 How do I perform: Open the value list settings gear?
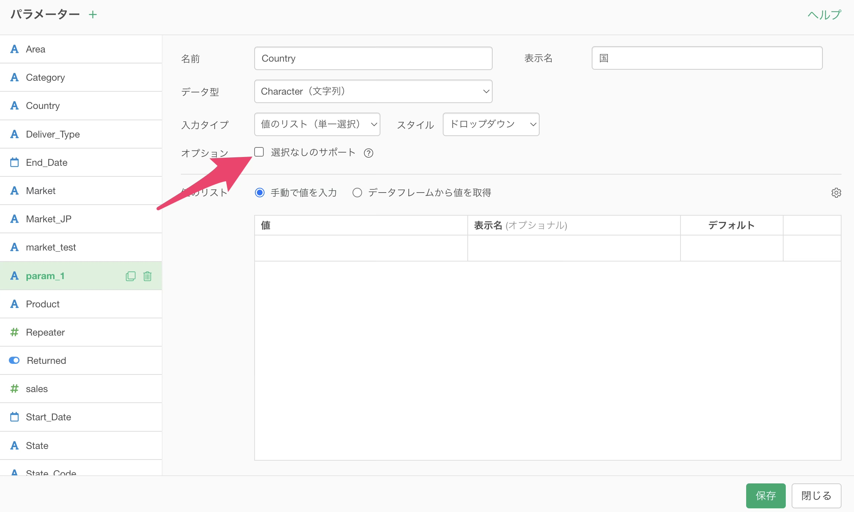(x=836, y=193)
